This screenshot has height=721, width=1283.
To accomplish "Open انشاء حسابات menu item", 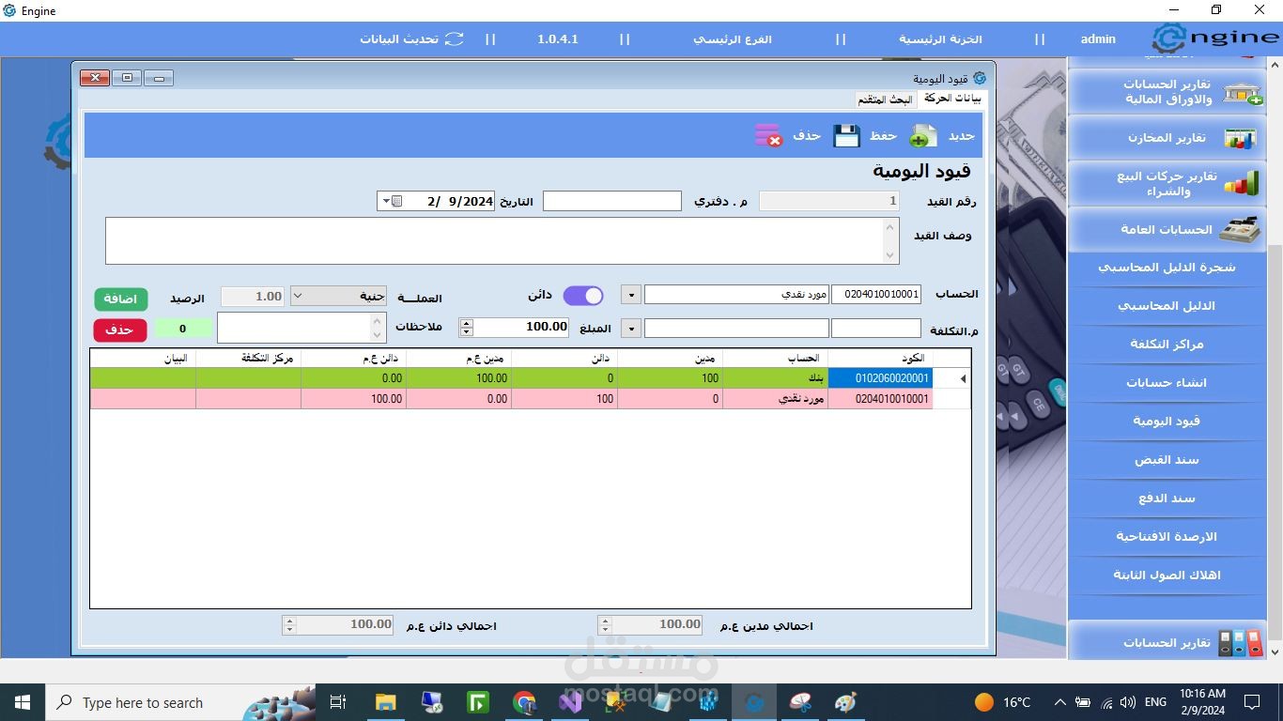I will [1167, 383].
